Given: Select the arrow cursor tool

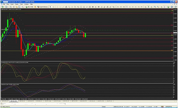Looking at the screenshot, I should click(50, 7).
